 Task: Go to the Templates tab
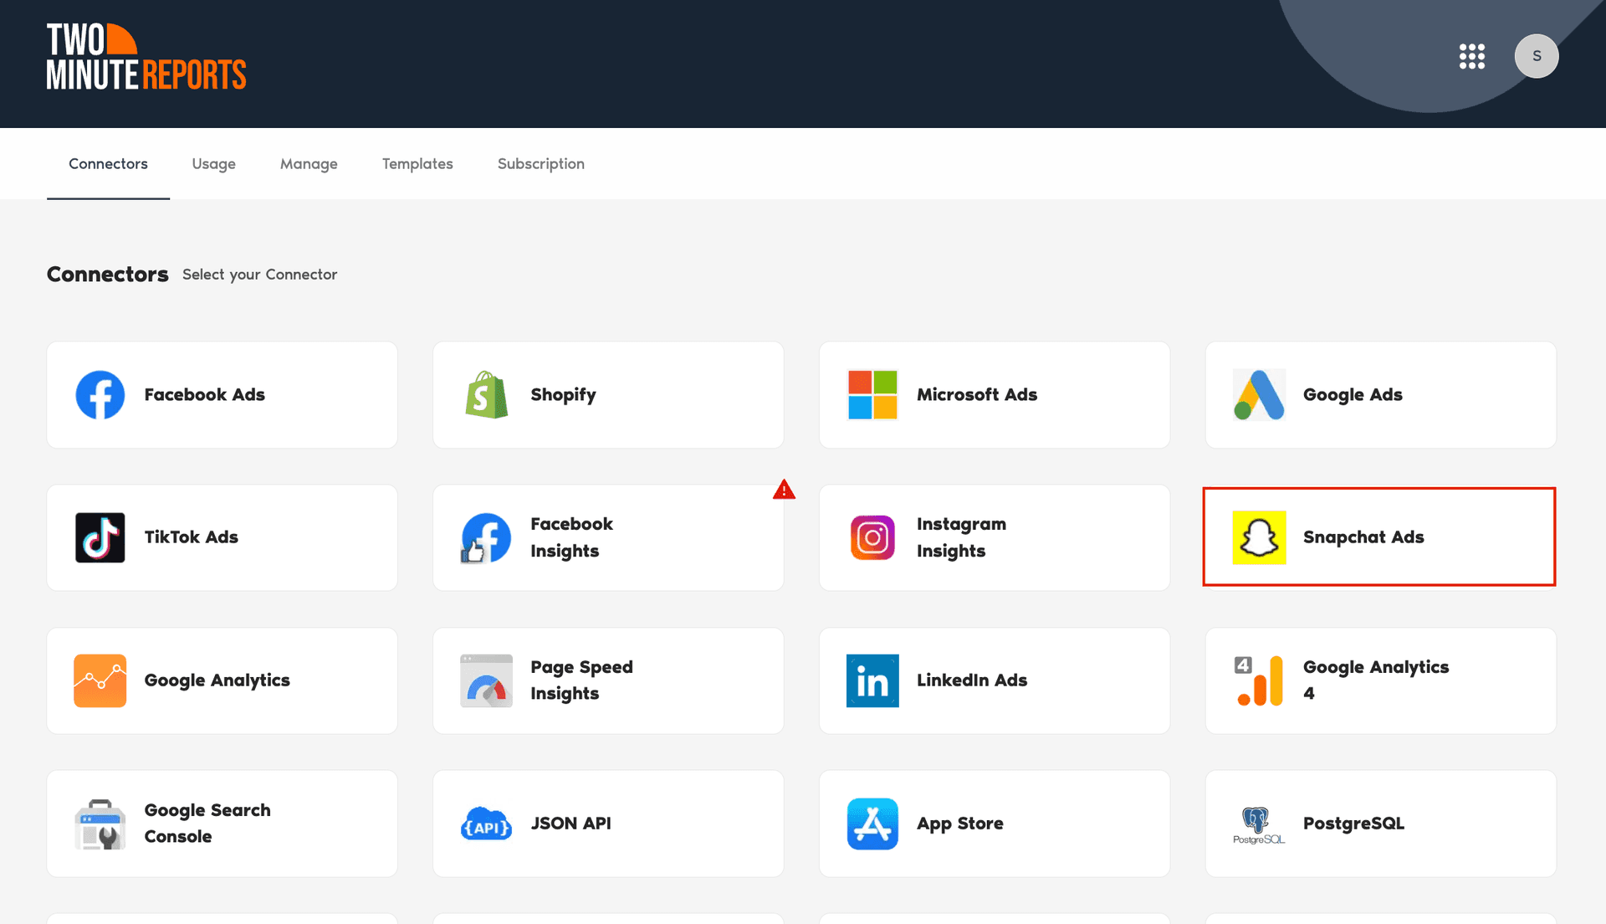pyautogui.click(x=417, y=164)
